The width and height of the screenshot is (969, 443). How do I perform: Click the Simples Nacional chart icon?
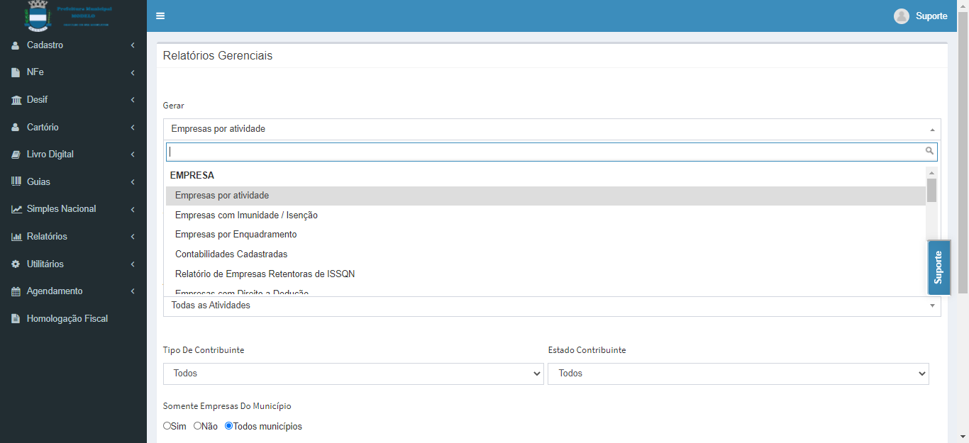(x=16, y=209)
